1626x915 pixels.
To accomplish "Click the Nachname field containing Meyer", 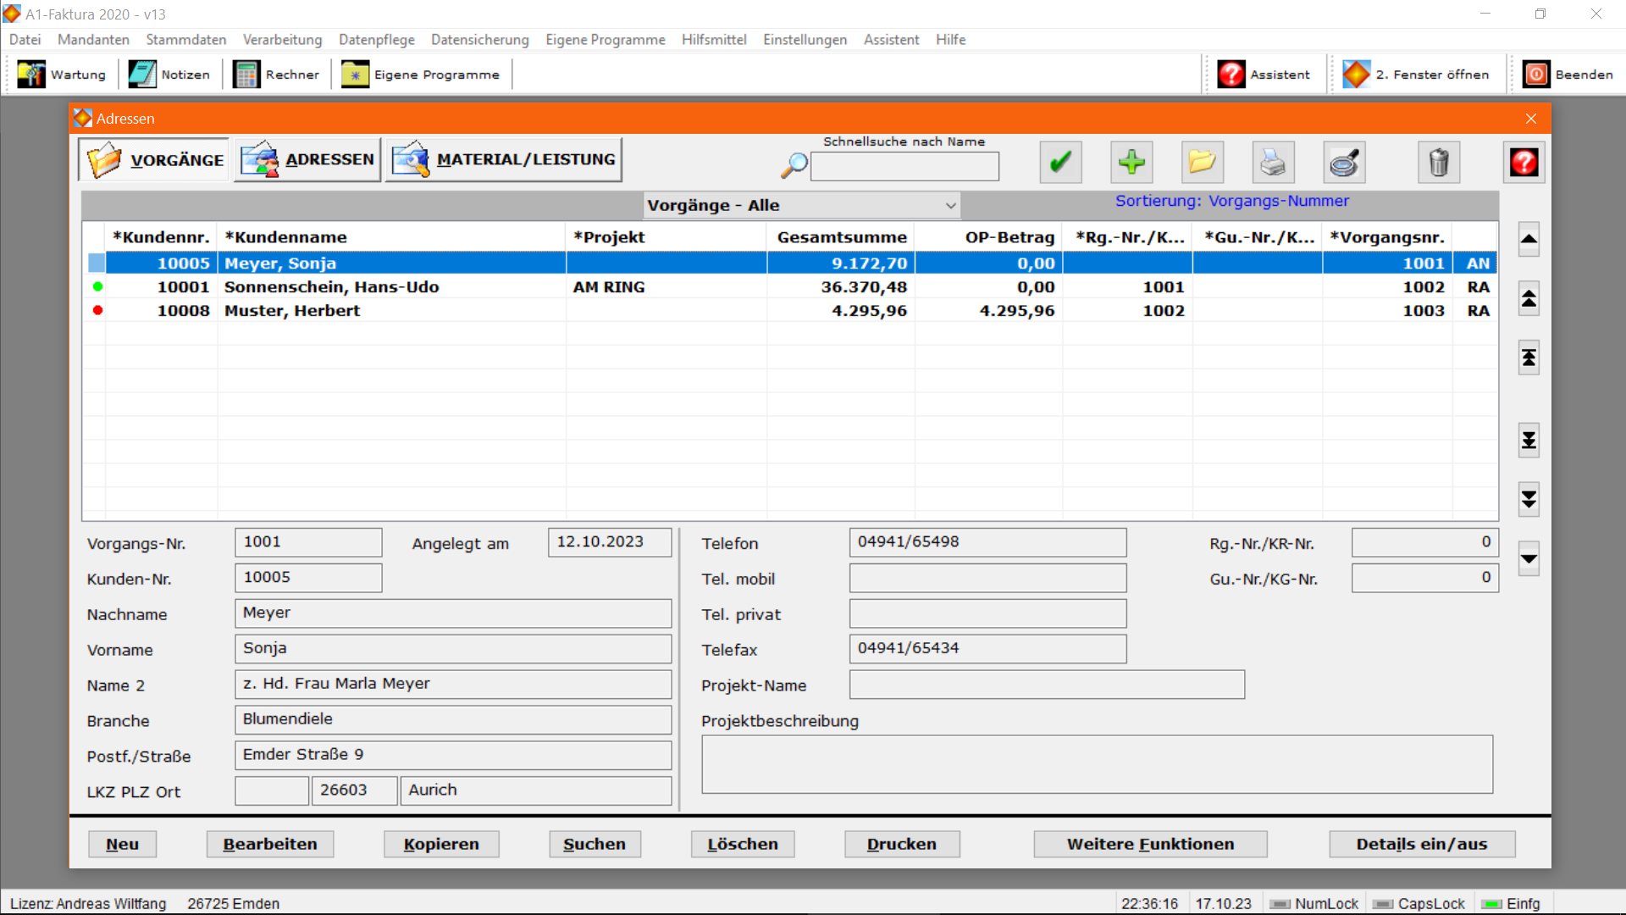I will [453, 613].
